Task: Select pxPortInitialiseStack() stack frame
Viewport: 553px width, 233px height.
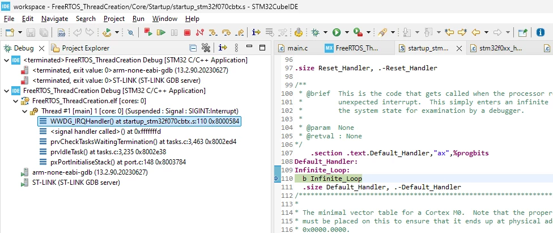Action: (113, 162)
